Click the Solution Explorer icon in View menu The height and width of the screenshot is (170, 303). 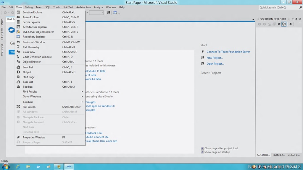pos(18,12)
